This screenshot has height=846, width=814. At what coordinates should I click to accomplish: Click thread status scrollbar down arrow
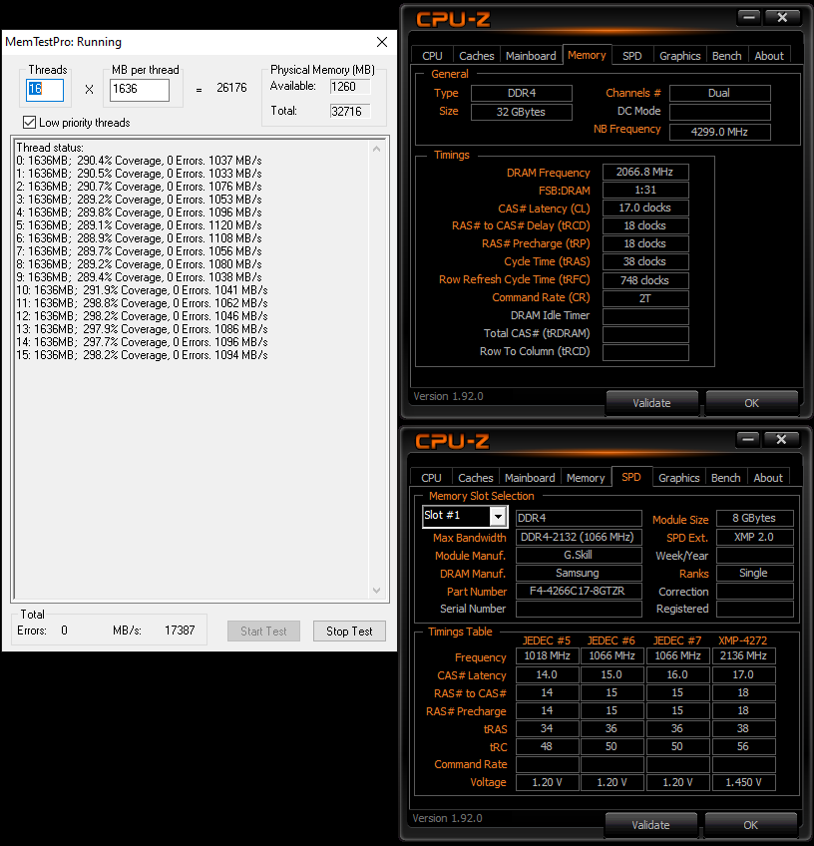(376, 590)
